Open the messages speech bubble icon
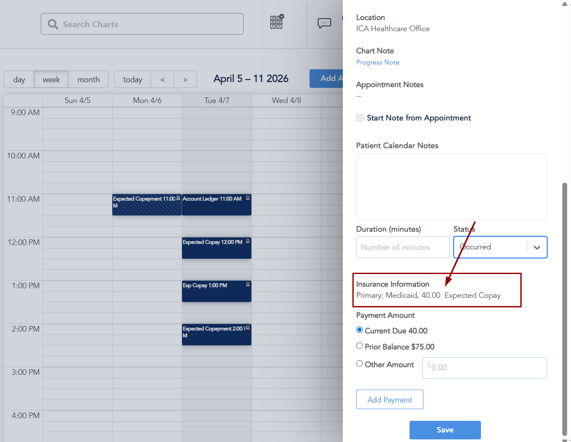The image size is (571, 442). tap(324, 23)
